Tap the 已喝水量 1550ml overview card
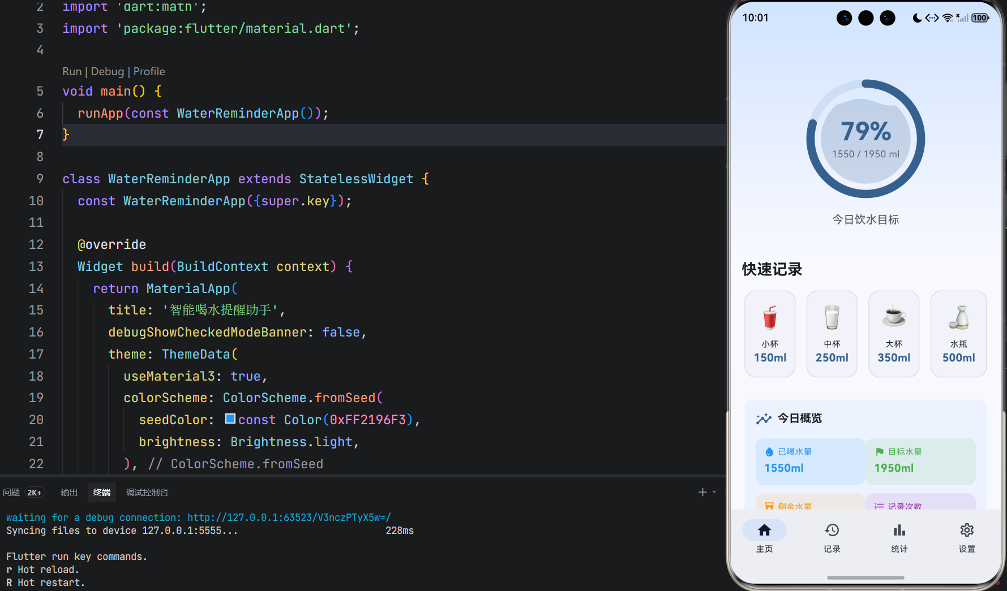Viewport: 1007px width, 591px height. click(810, 461)
